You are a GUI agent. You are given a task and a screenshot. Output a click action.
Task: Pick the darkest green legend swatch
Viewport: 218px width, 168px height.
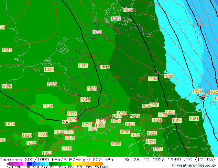(x=51, y=164)
